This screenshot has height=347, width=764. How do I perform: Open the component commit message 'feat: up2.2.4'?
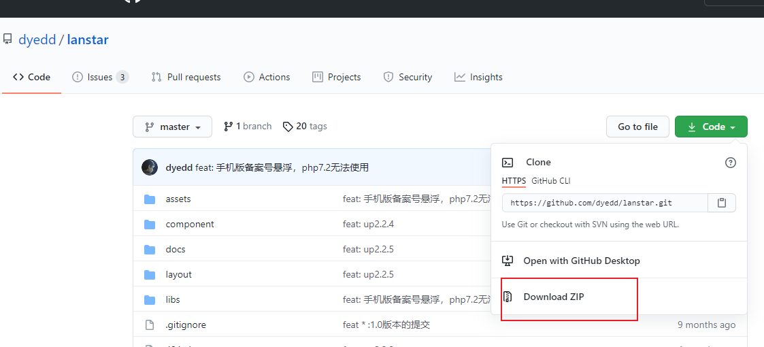tap(368, 224)
